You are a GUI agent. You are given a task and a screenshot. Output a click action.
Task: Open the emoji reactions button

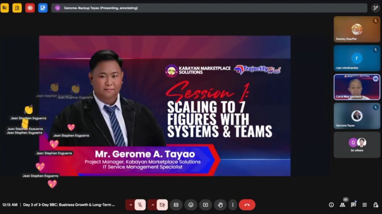click(x=191, y=205)
